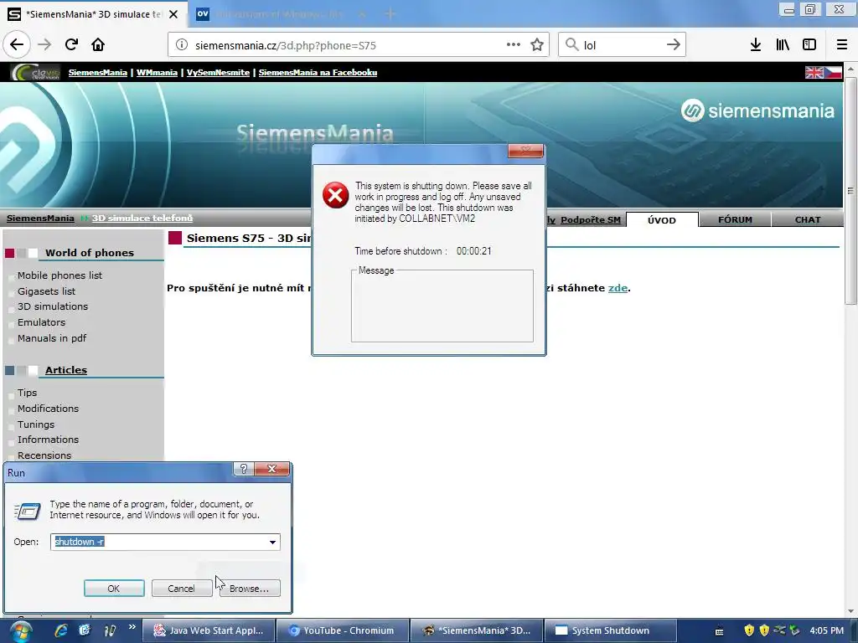Open the browser home page icon

(98, 45)
